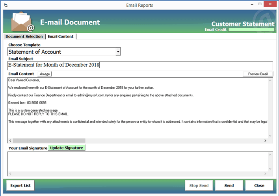
Task: Click the Send button
Action: [229, 185]
